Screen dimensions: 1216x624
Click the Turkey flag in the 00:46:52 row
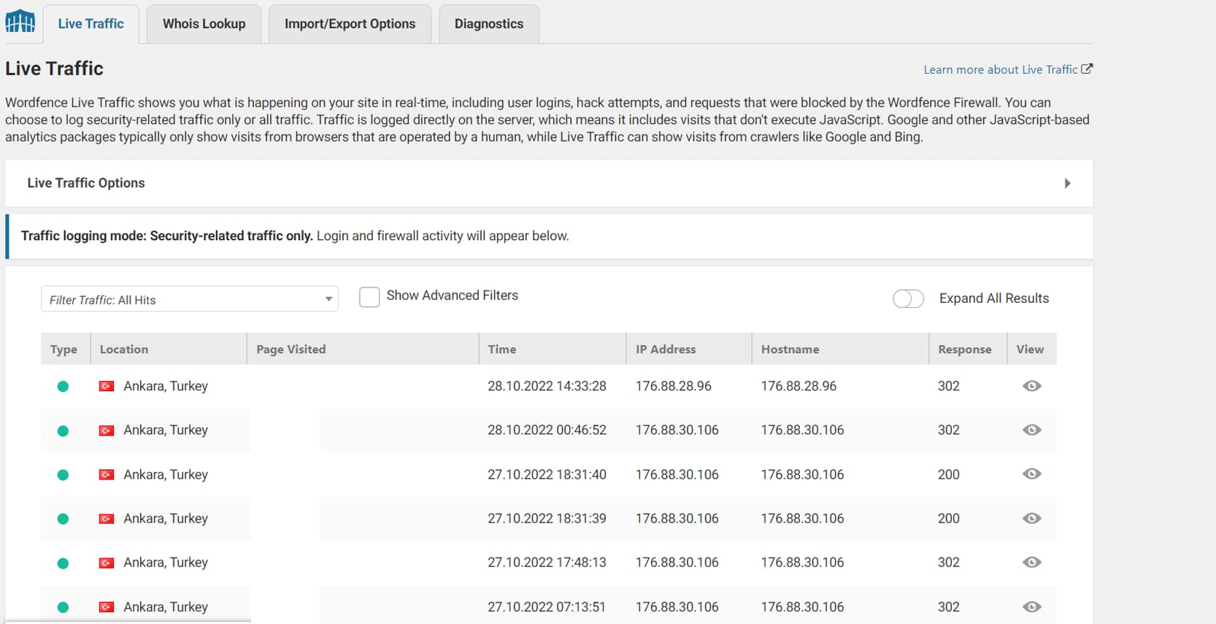point(107,431)
